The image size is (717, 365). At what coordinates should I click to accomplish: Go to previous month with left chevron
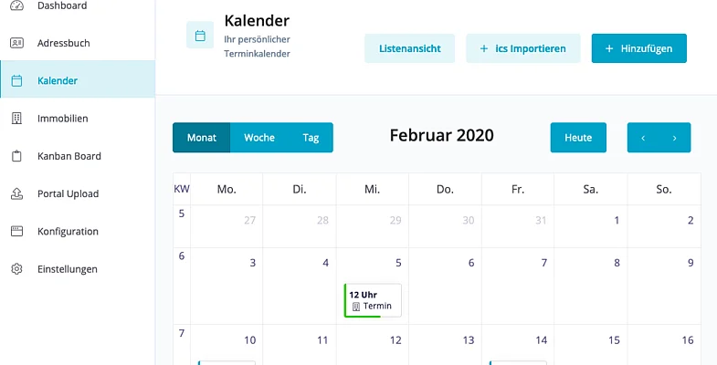(x=643, y=138)
